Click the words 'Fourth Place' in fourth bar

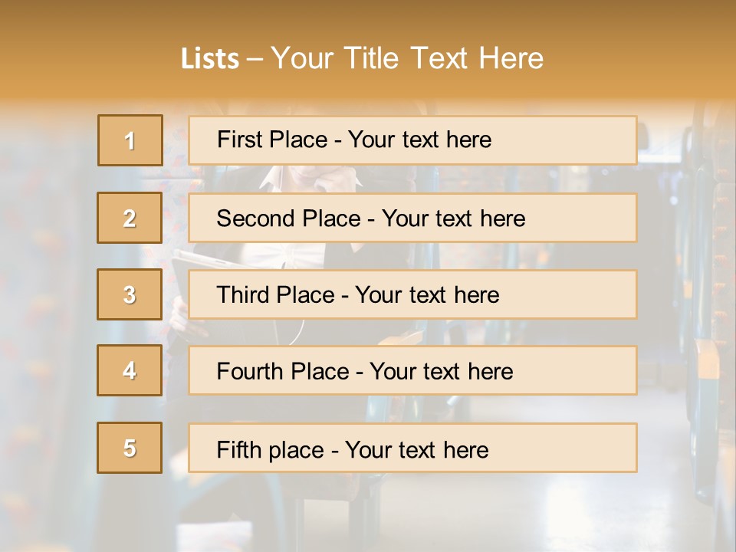pyautogui.click(x=283, y=371)
